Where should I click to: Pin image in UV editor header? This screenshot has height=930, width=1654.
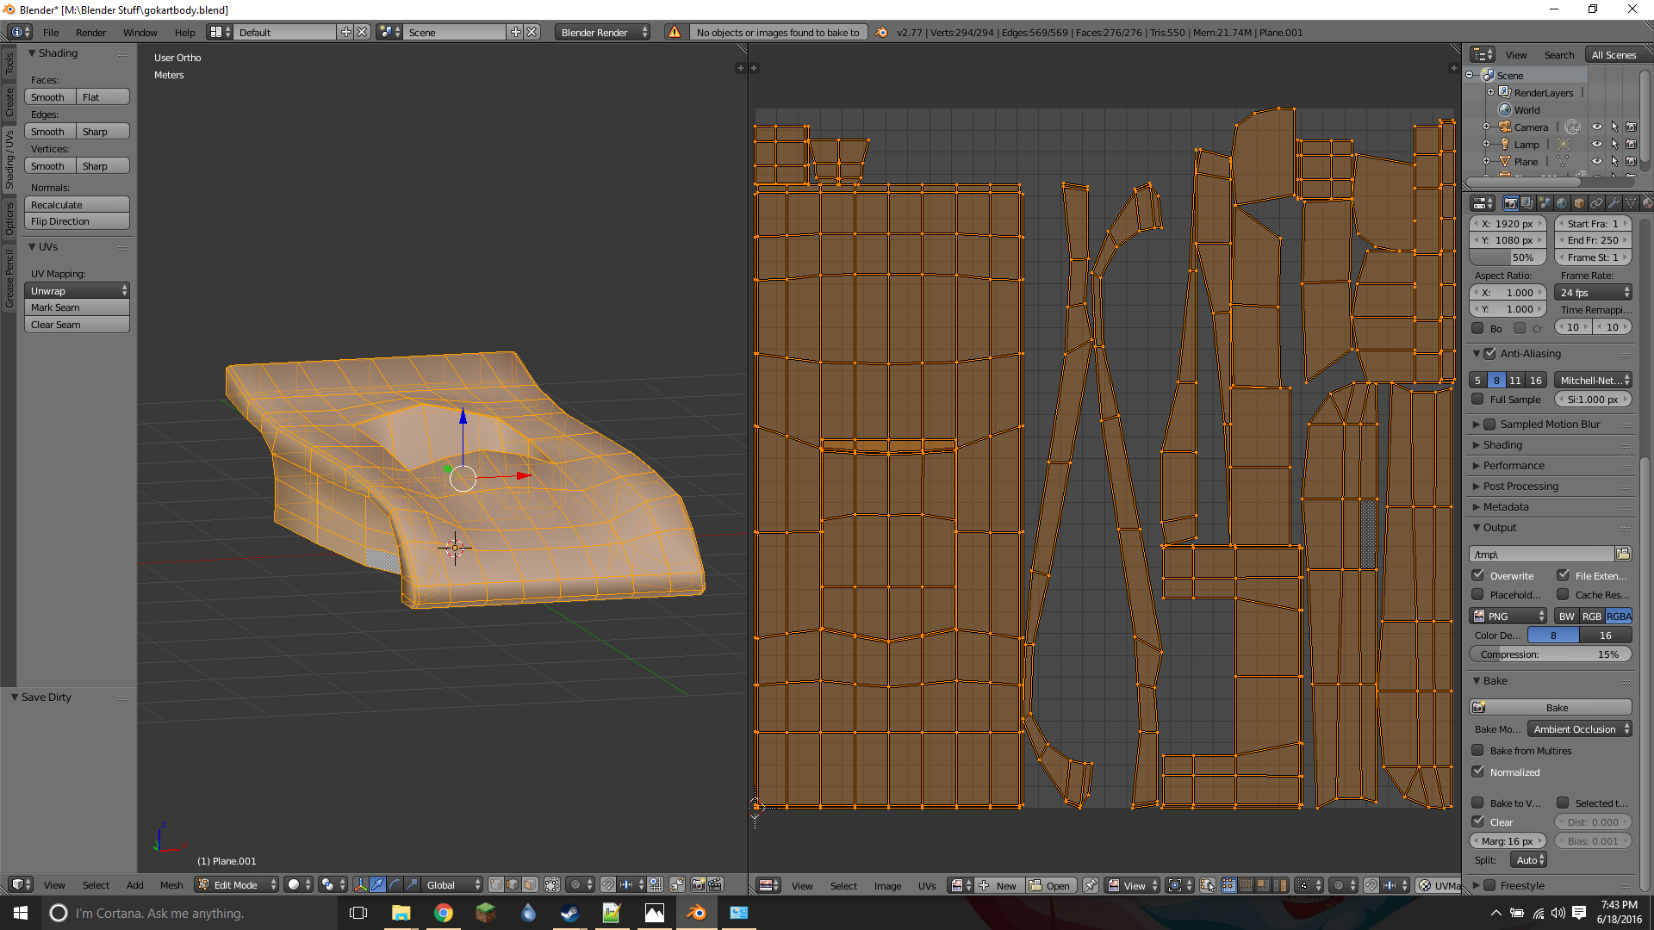click(1090, 885)
